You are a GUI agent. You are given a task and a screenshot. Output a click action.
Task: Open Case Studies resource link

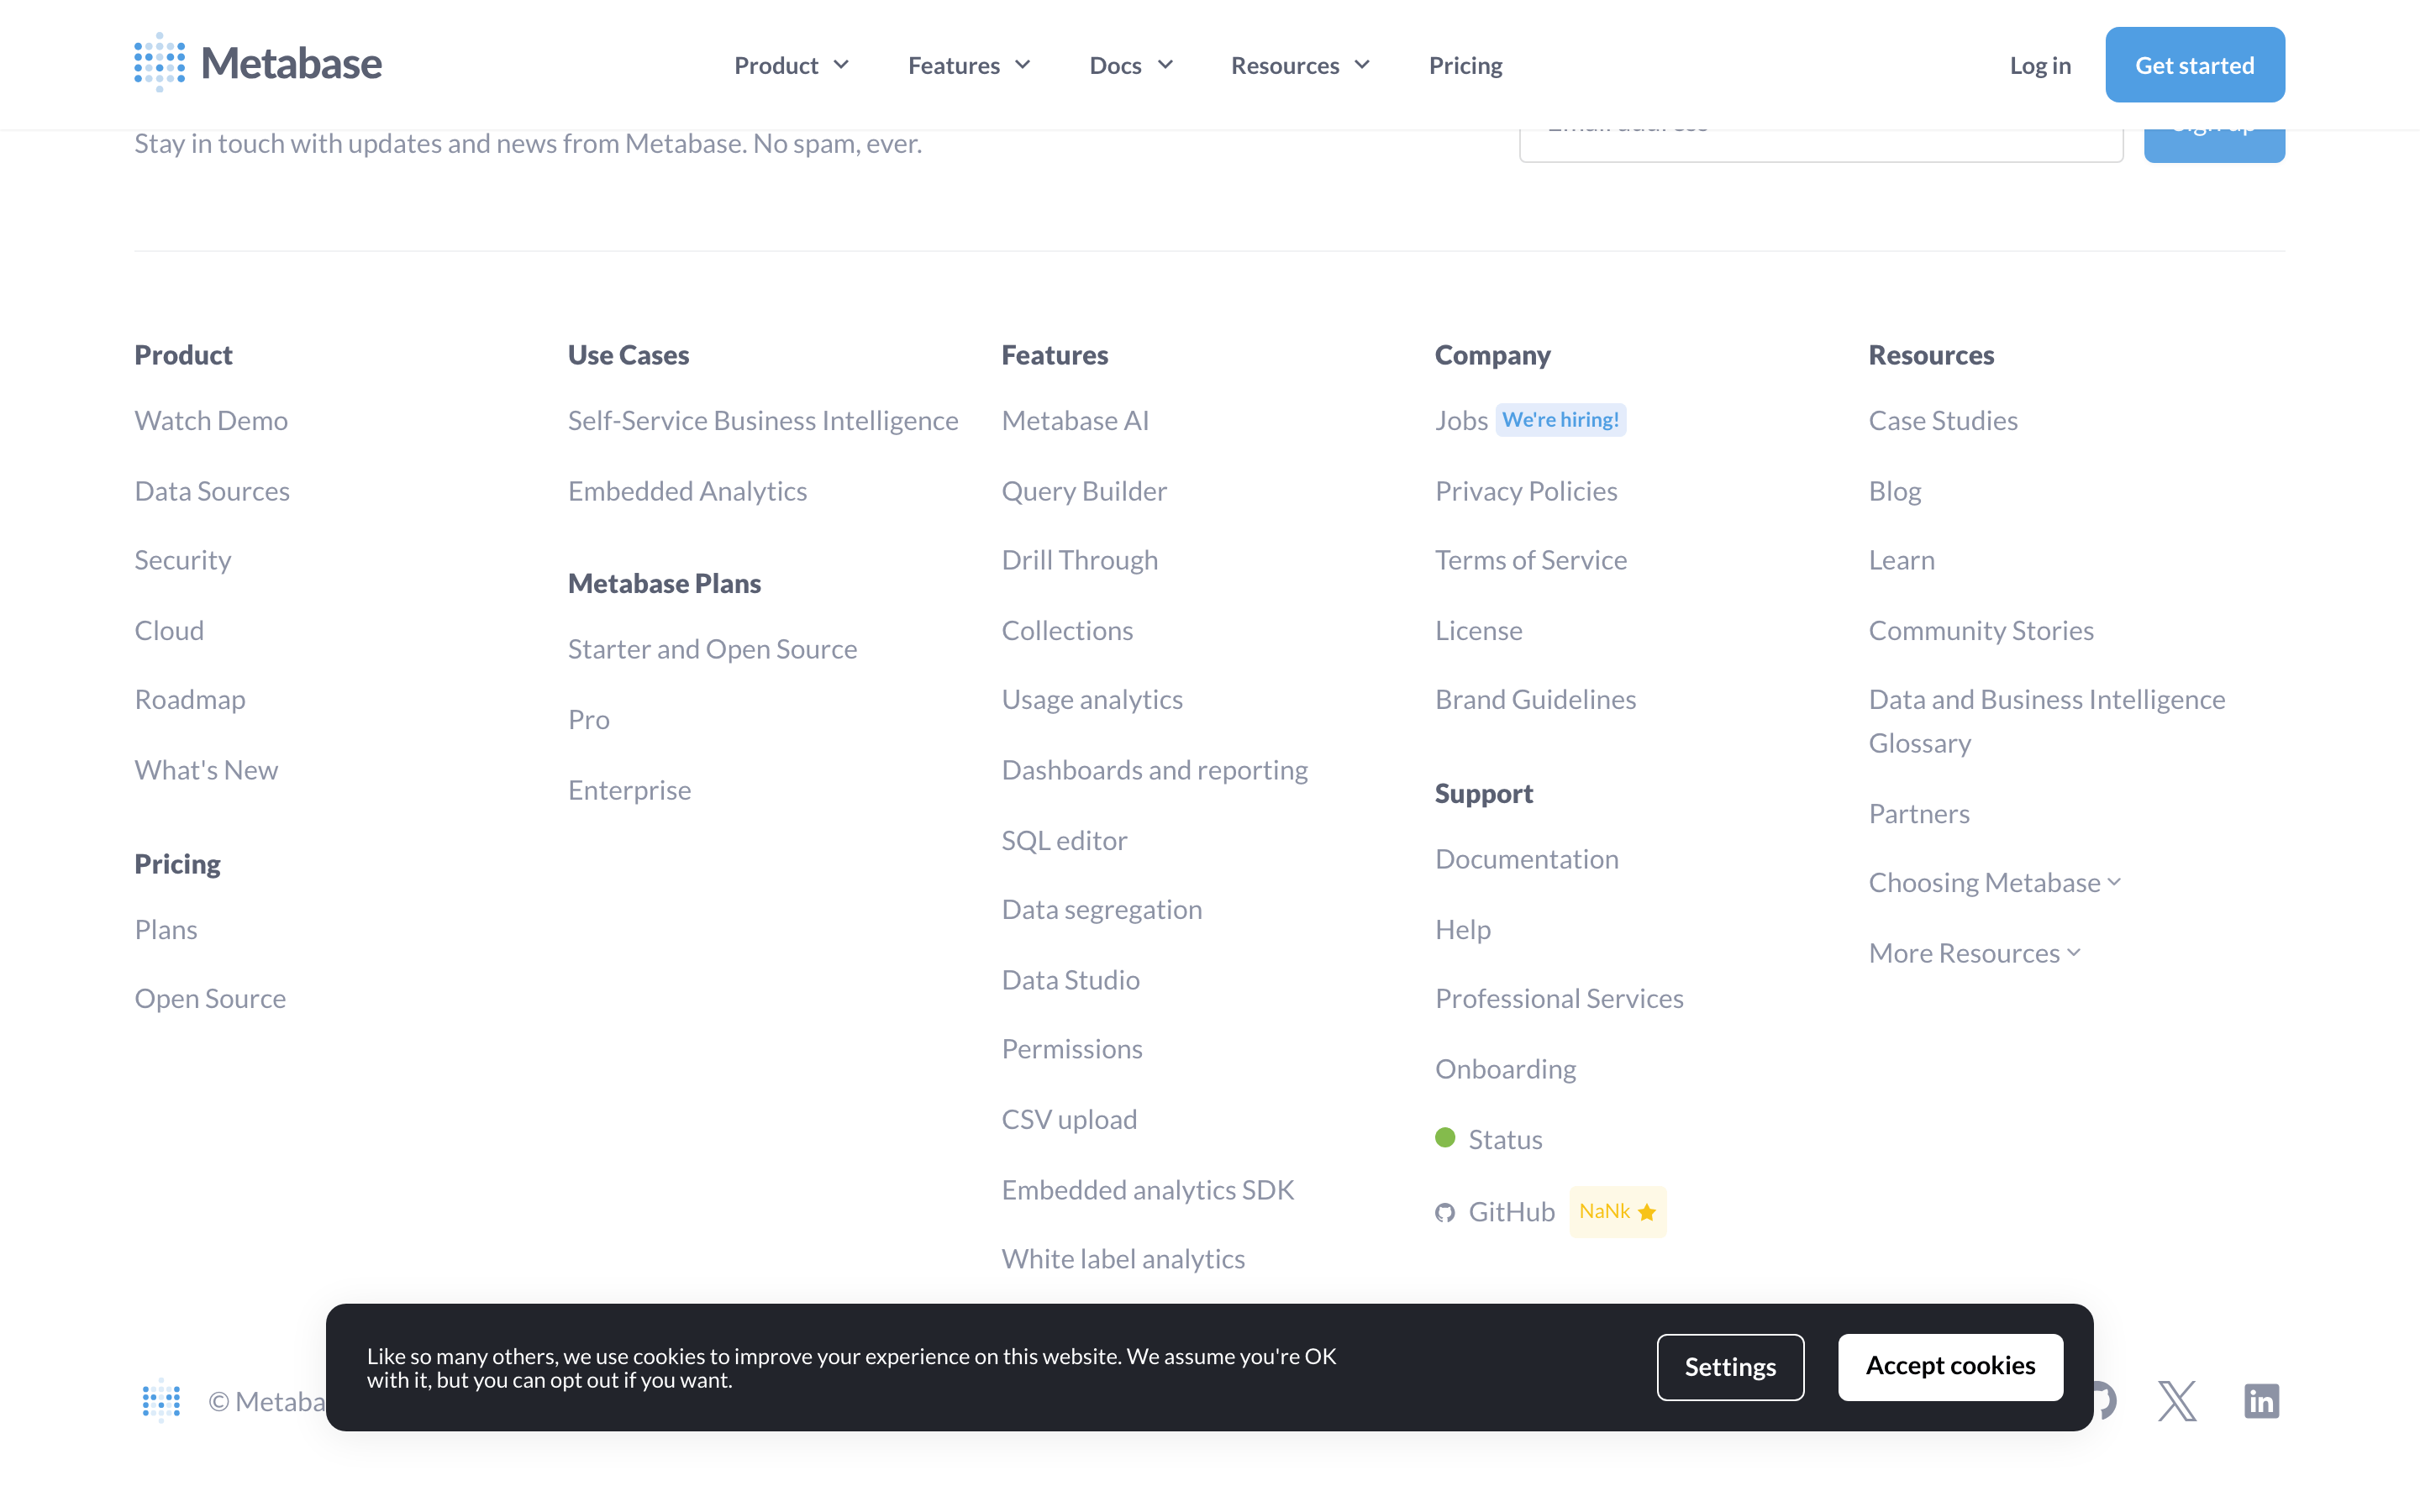[x=1943, y=420]
